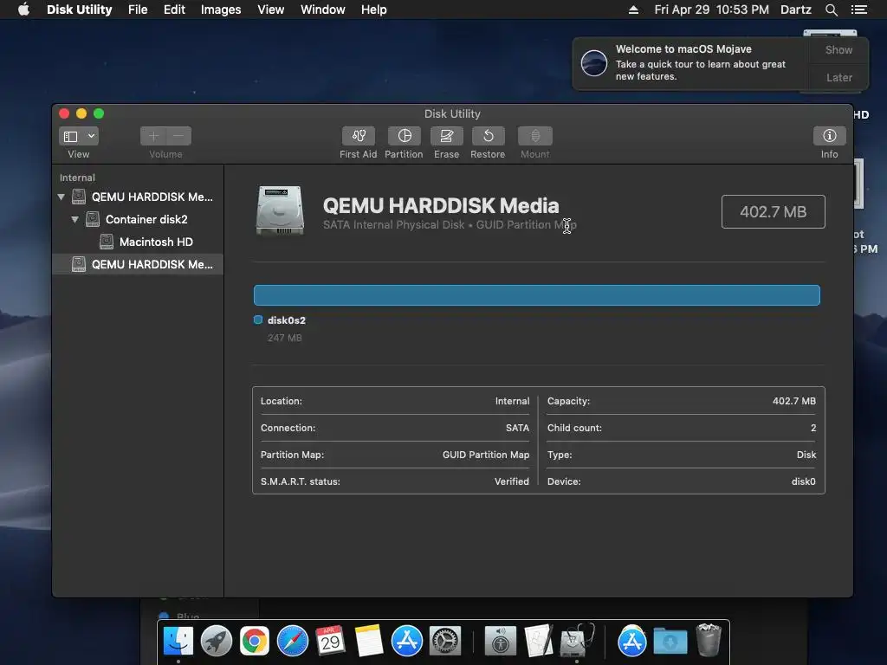This screenshot has width=887, height=665.
Task: Click the Disk Utility Dock icon
Action: pos(576,641)
